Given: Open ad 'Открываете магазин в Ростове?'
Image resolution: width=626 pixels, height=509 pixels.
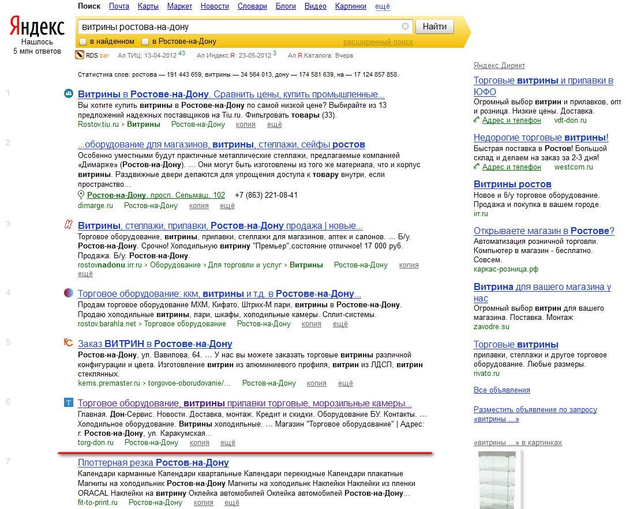Looking at the screenshot, I should point(543,231).
